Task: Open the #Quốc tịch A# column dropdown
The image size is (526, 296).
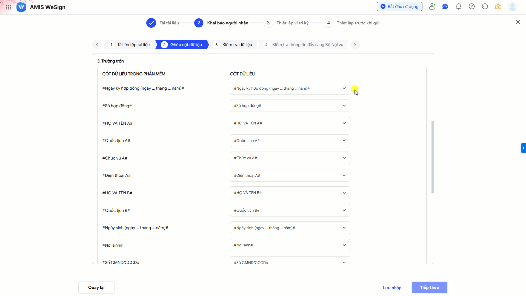Action: [x=290, y=141]
